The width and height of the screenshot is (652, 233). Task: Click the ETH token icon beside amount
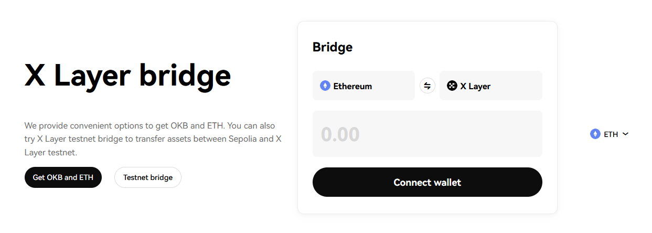click(595, 134)
